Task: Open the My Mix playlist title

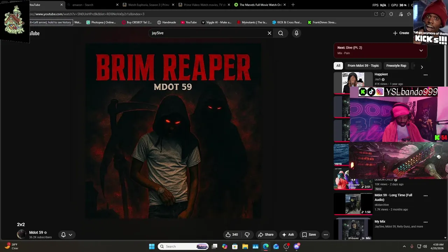Action: 380,222
